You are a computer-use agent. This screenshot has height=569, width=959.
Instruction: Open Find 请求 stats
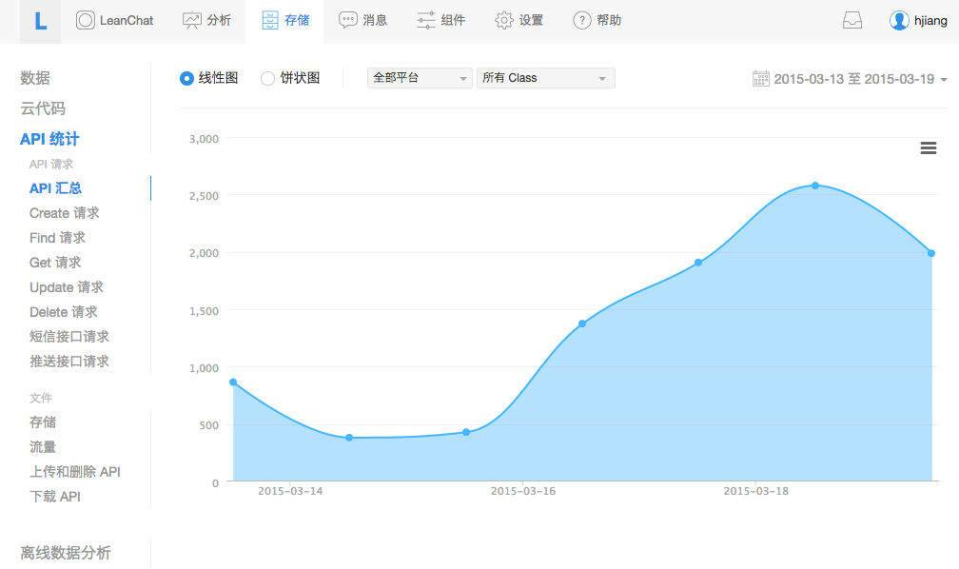(x=57, y=237)
